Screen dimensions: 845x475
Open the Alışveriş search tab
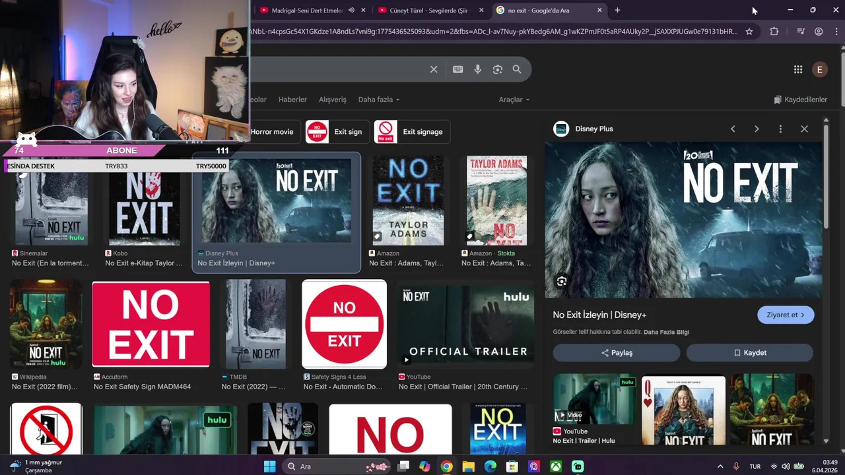(333, 100)
